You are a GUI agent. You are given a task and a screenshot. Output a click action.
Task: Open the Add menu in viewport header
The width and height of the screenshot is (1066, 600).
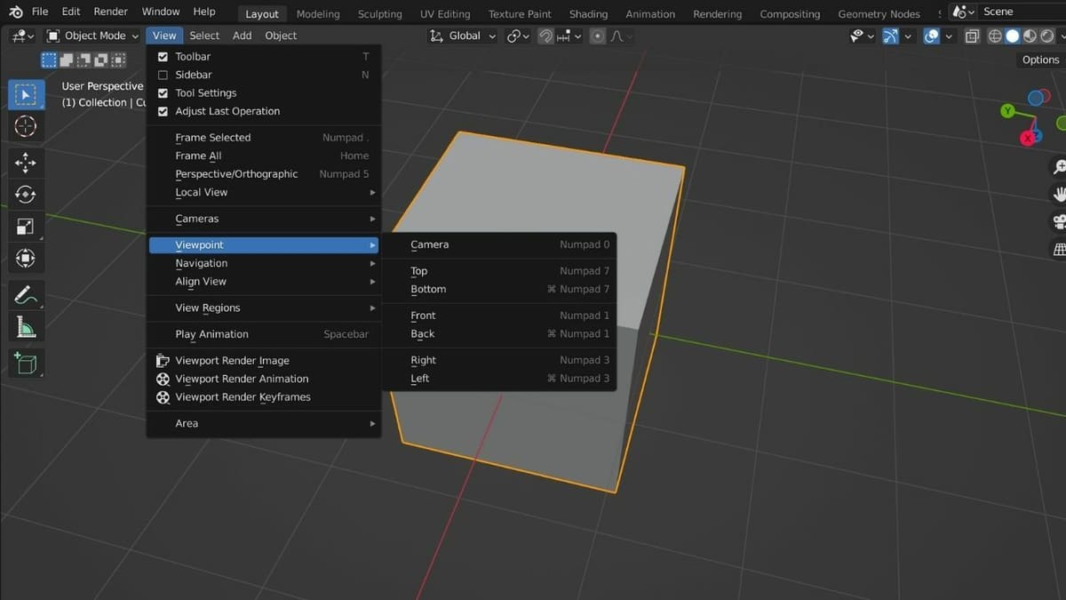click(242, 36)
